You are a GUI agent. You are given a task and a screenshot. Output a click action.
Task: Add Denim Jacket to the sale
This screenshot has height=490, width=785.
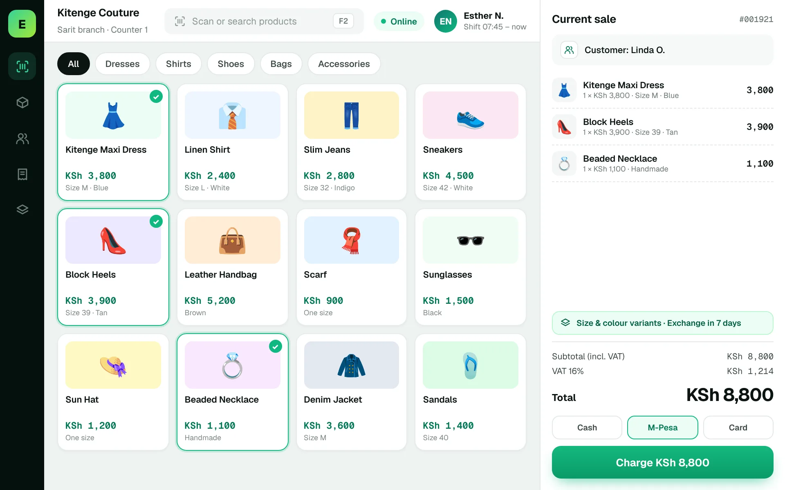point(352,392)
